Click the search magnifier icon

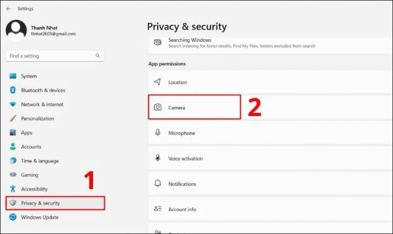coord(98,56)
